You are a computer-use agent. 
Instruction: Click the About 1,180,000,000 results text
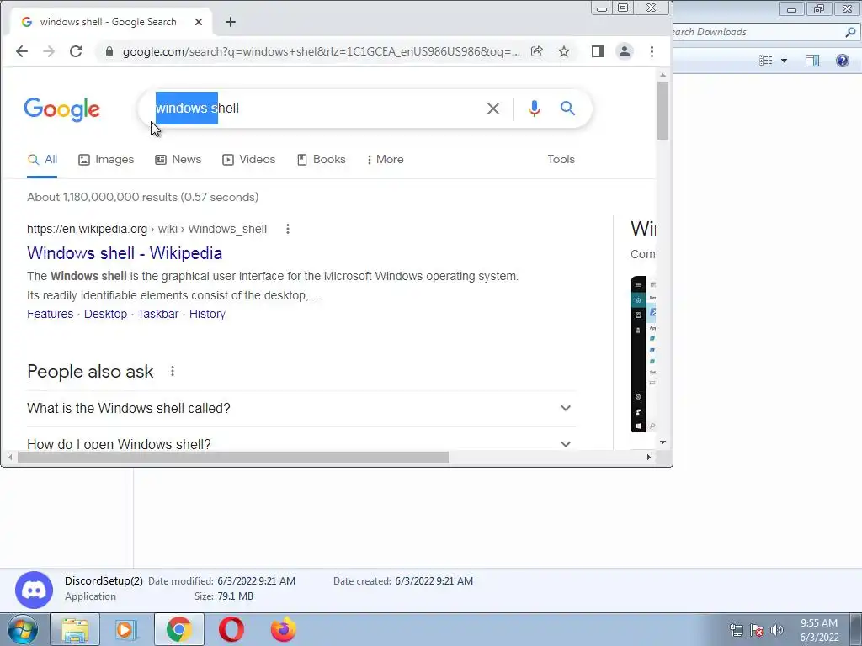(x=142, y=197)
